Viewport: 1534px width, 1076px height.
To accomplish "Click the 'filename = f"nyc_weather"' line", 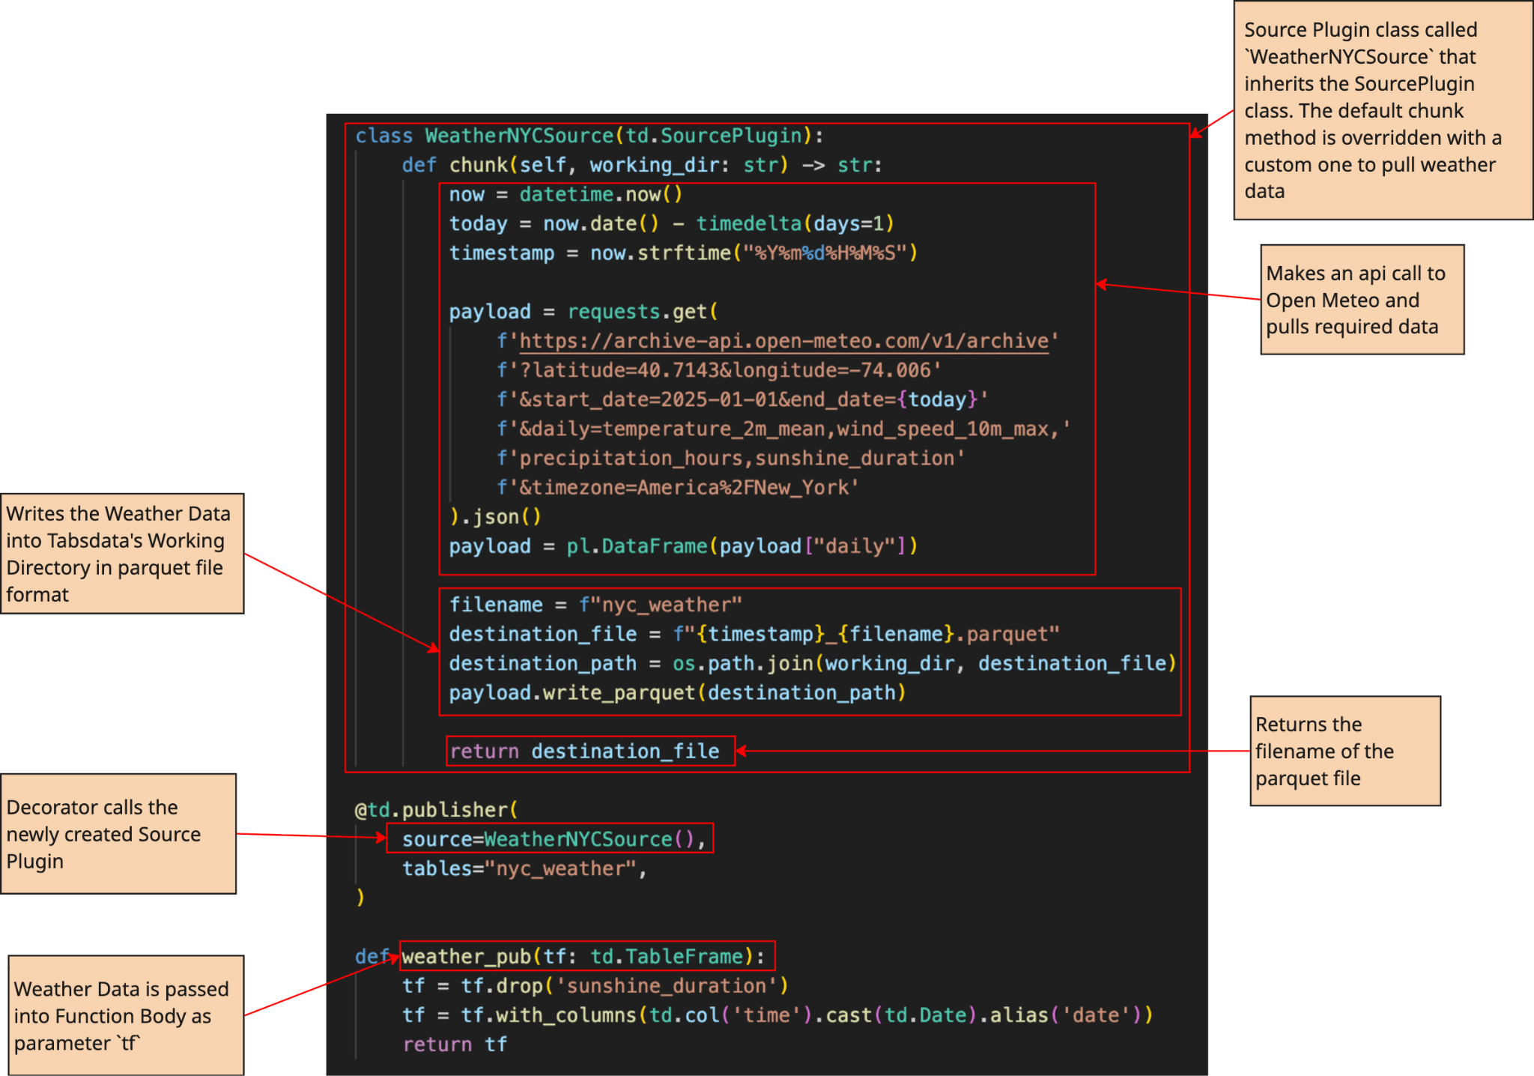I will 595,605.
